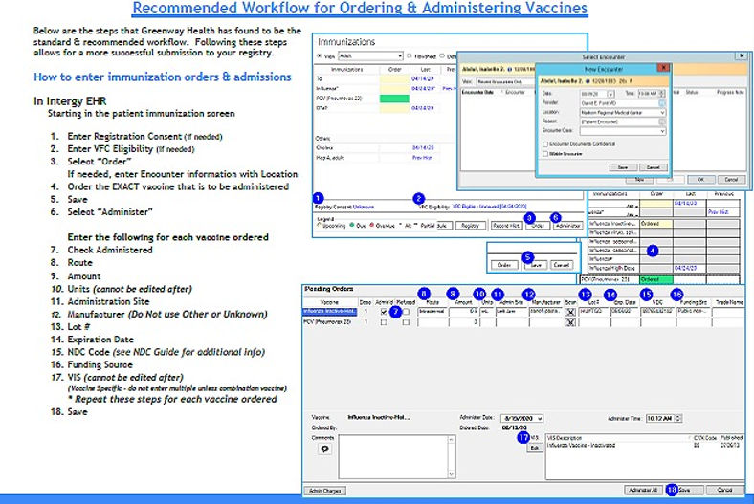This screenshot has height=504, width=754.
Task: Click OK in the Select Encounter dialog
Action: tap(700, 179)
